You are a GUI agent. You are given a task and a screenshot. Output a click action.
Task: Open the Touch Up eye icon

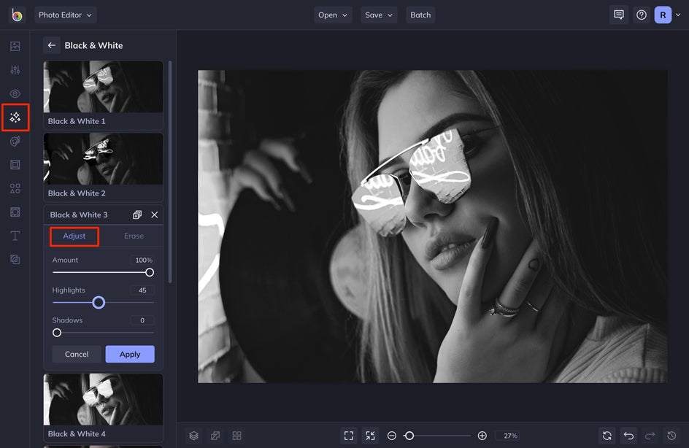point(15,93)
